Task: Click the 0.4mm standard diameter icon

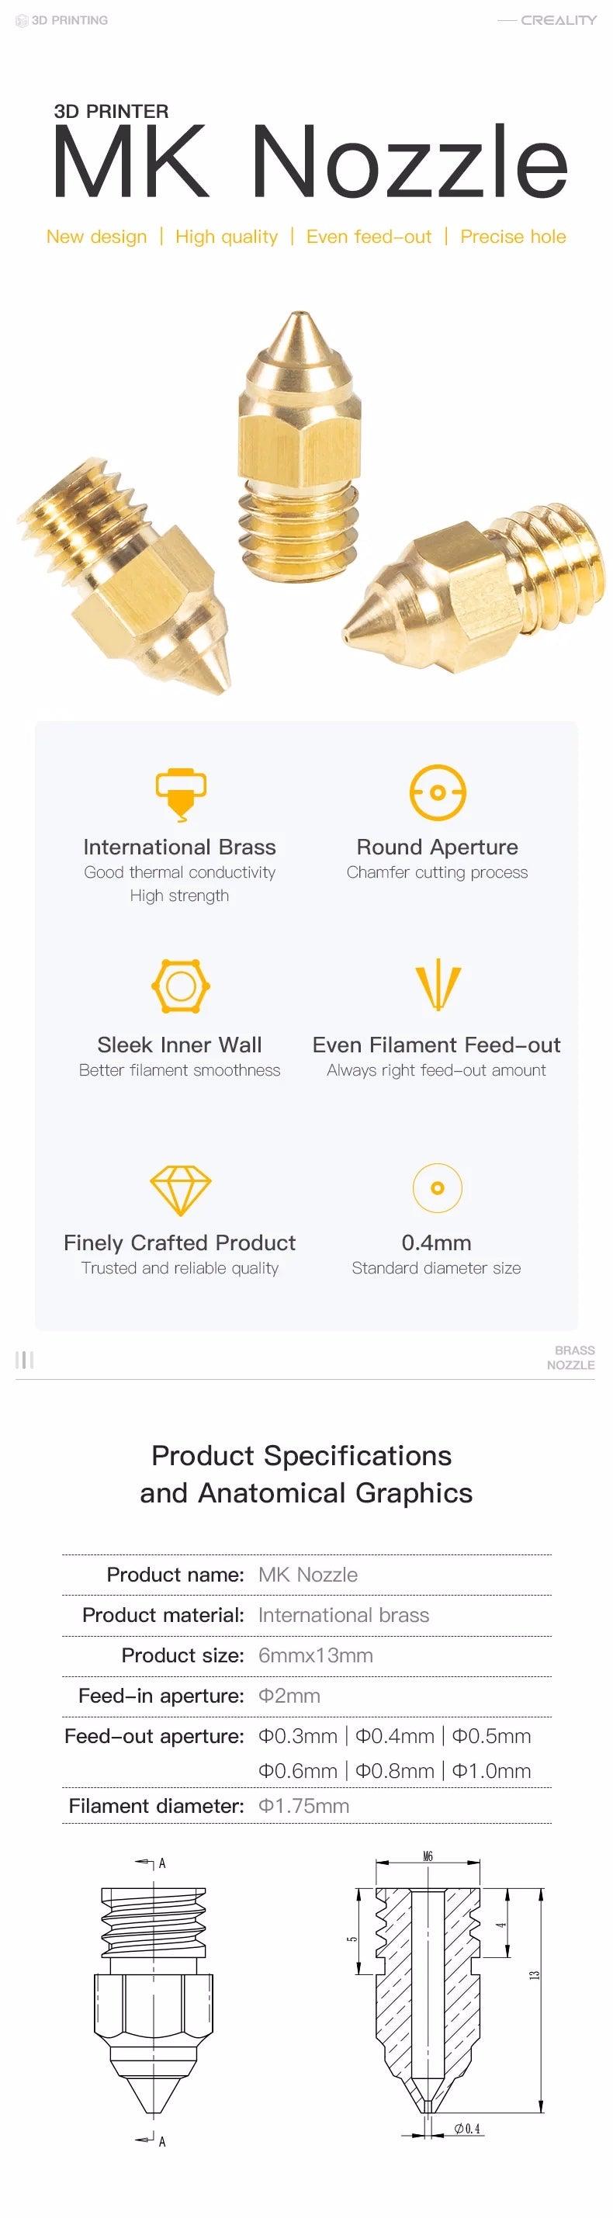Action: pyautogui.click(x=437, y=1187)
